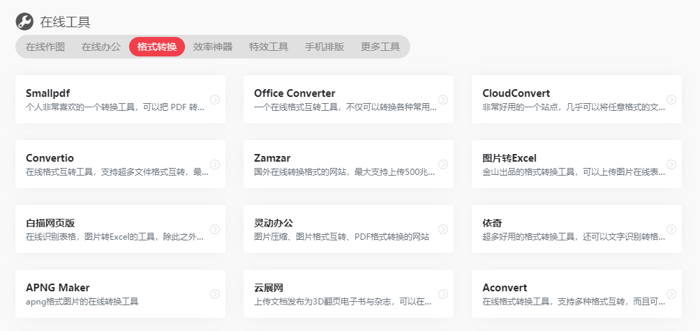This screenshot has height=331, width=700.
Task: Click description starting 超多好用的格式转换工具
Action: [574, 237]
